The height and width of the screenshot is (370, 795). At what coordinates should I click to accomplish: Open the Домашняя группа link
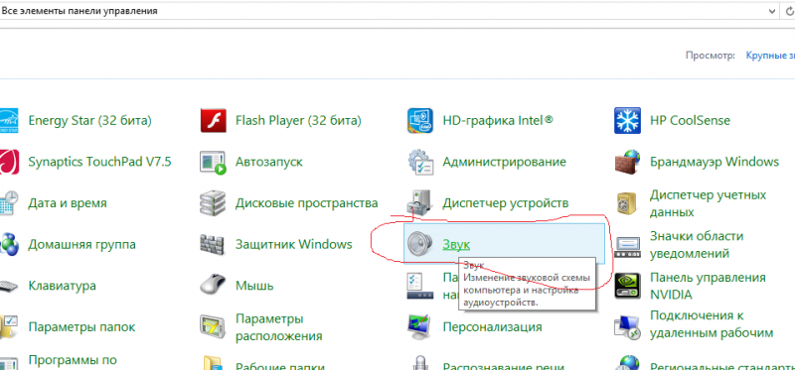[x=81, y=244]
